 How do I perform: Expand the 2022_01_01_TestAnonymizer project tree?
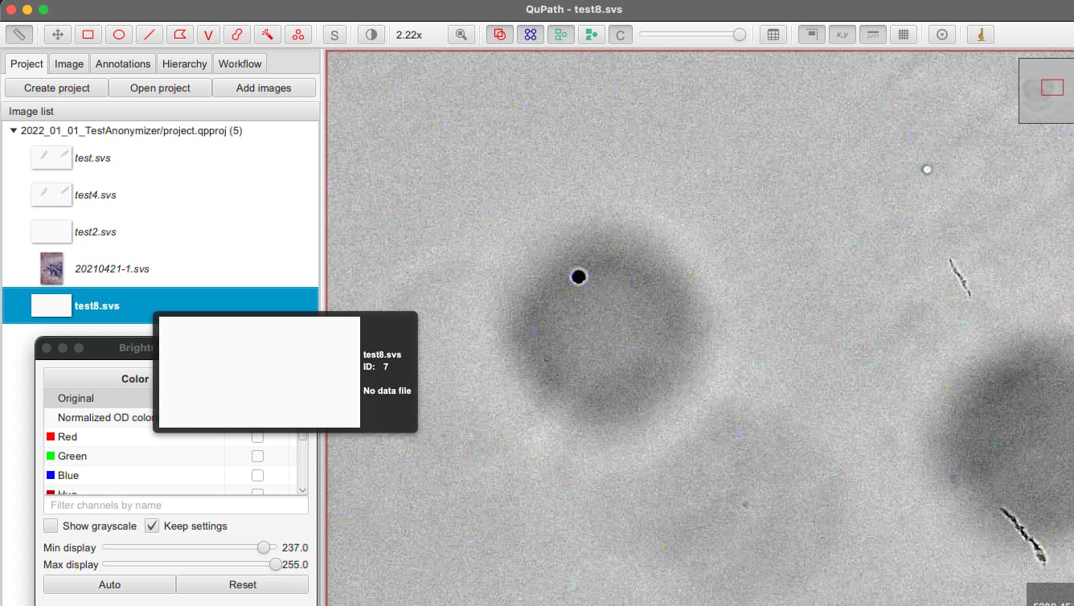pyautogui.click(x=13, y=130)
